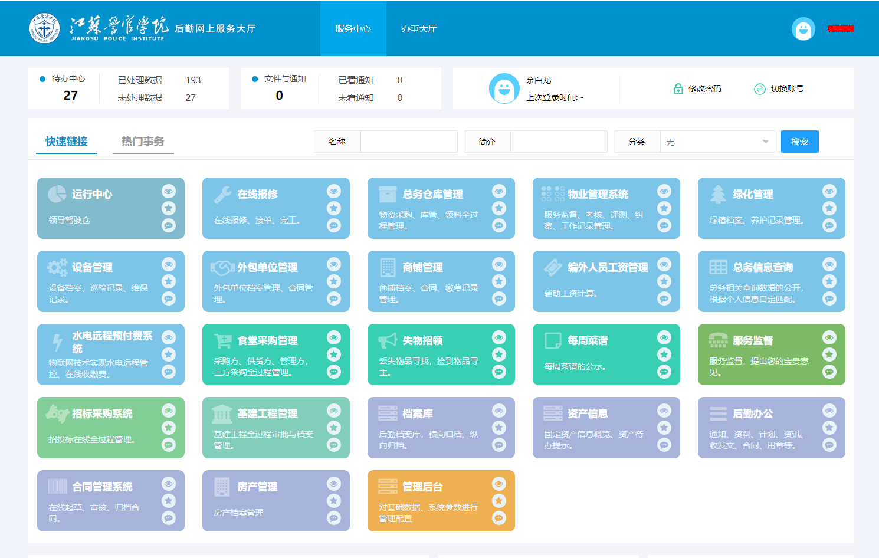
Task: Click the comment icon on 总务仓库管理 card
Action: pos(499,225)
